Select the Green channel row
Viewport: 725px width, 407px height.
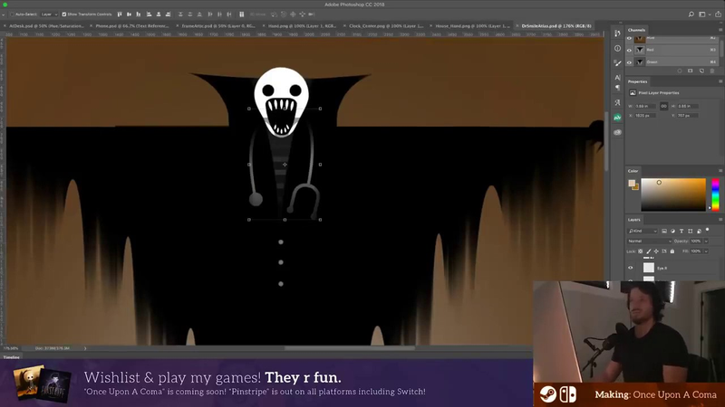click(673, 62)
